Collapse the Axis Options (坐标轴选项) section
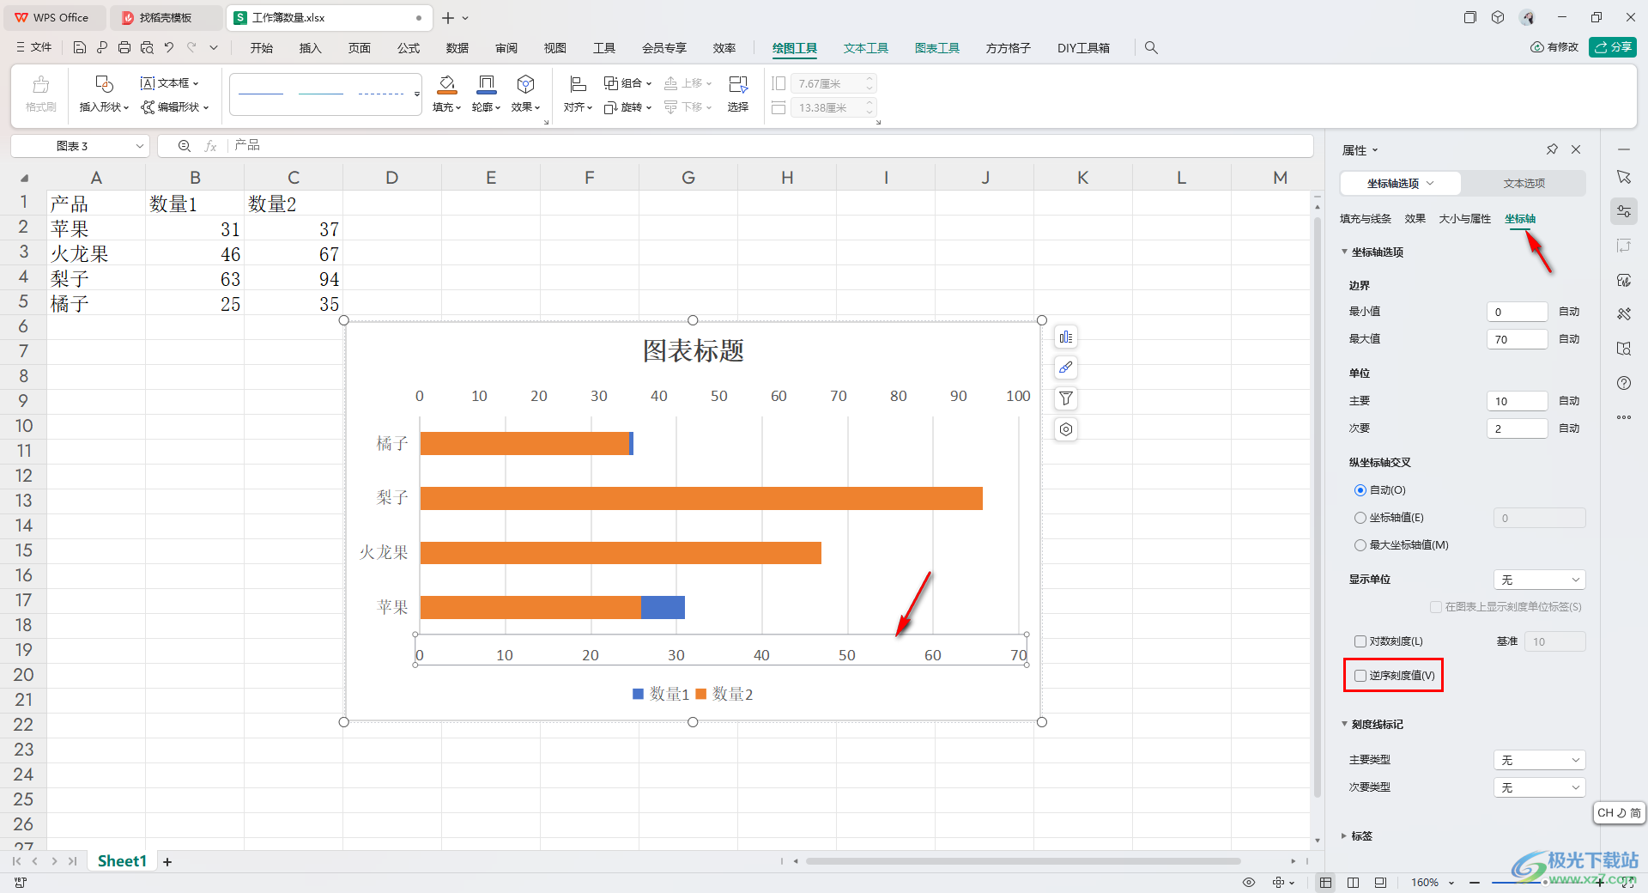This screenshot has height=893, width=1648. [x=1344, y=252]
